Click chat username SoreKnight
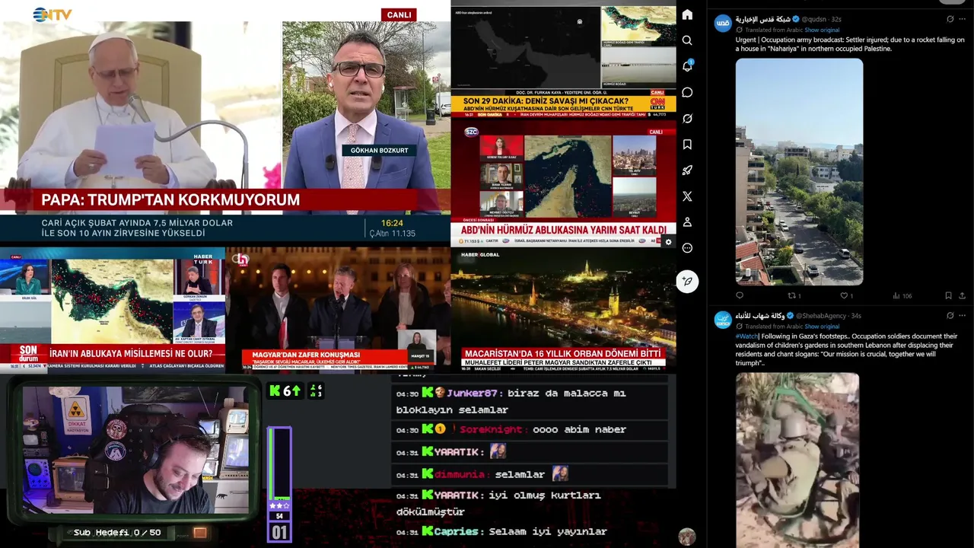 tap(490, 430)
